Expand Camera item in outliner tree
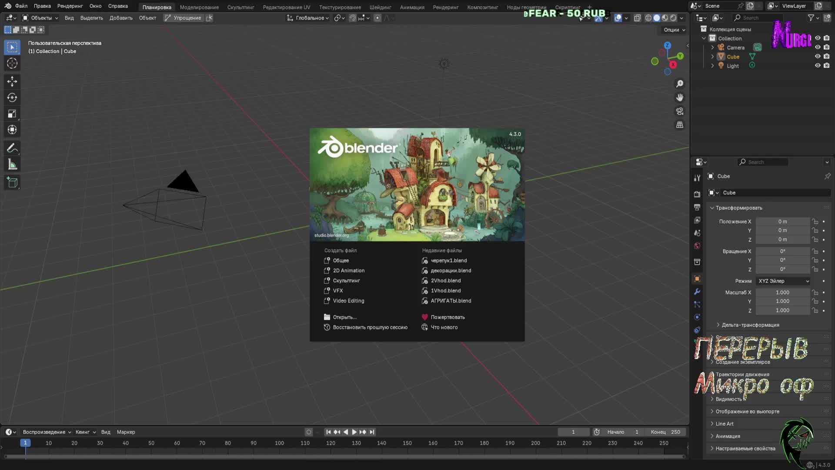835x470 pixels. pyautogui.click(x=712, y=47)
